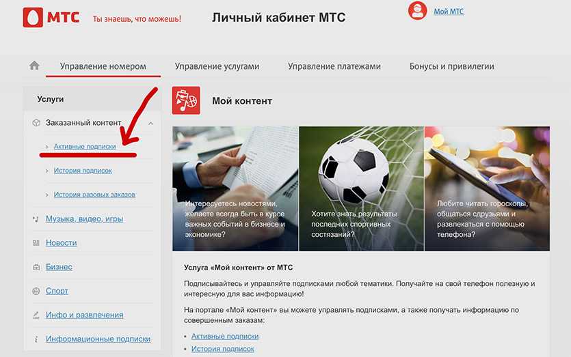
Task: Open the Информационные подписки link
Action: 98,339
